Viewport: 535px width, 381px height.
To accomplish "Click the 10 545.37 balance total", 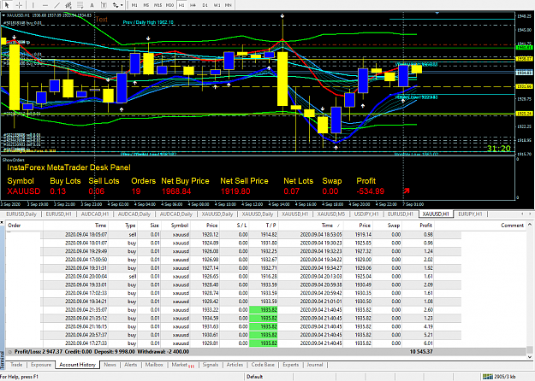I will pyautogui.click(x=421, y=352).
